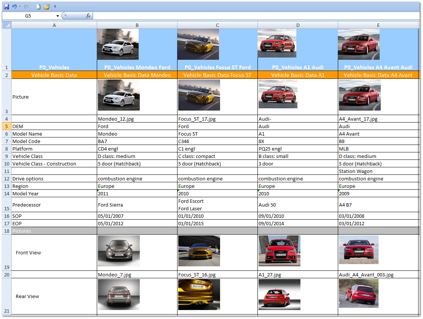Select column E header
The height and width of the screenshot is (319, 423).
click(x=378, y=25)
